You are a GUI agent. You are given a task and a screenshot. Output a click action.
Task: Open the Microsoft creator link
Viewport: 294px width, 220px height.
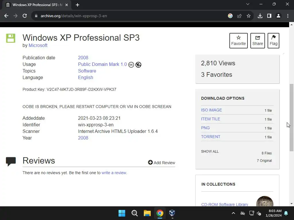[x=38, y=46]
